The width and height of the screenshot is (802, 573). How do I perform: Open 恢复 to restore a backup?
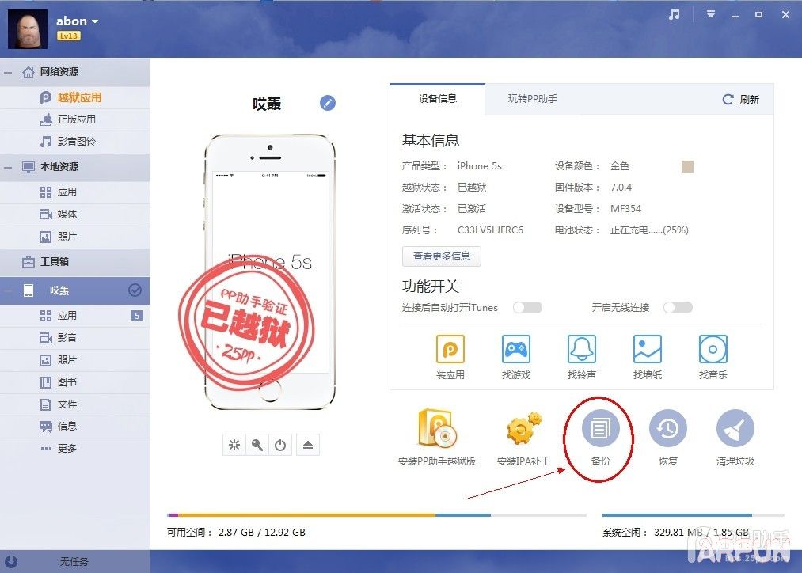tap(668, 430)
